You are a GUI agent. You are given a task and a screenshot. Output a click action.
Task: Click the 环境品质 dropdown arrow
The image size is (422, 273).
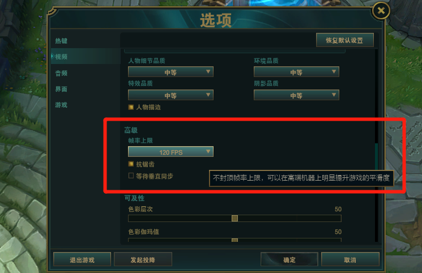point(334,71)
